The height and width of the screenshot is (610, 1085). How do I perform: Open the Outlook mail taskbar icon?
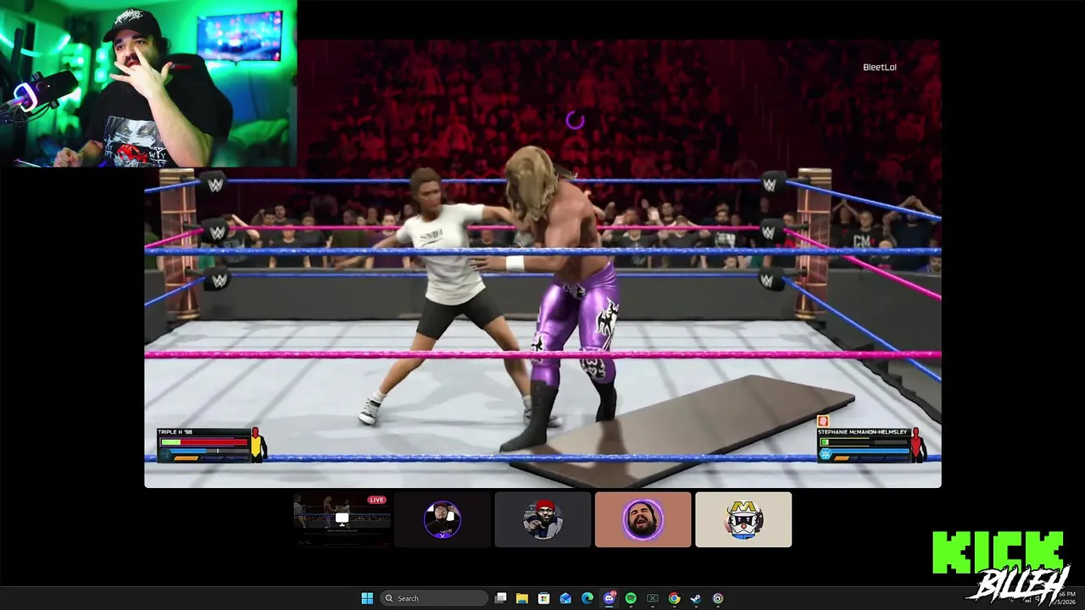[565, 598]
